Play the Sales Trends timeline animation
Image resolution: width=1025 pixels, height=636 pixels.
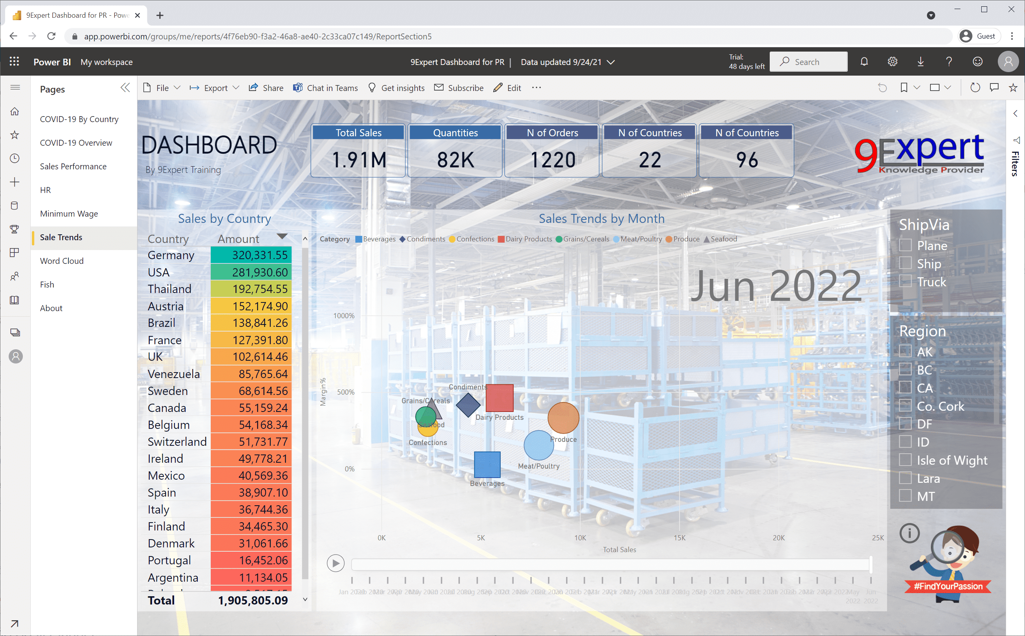(335, 563)
